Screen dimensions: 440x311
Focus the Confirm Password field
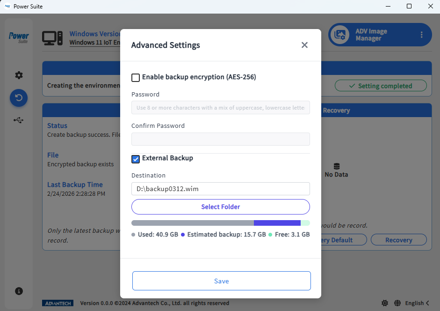click(x=221, y=139)
